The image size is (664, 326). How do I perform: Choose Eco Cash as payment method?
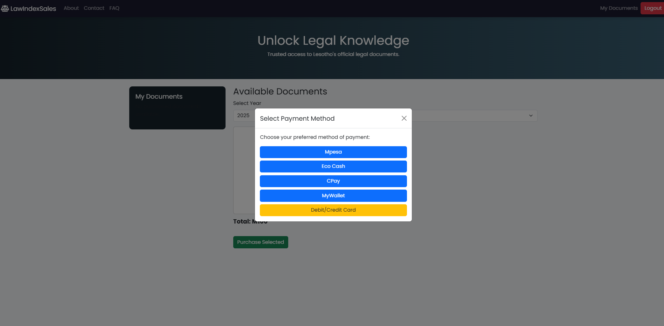333,166
